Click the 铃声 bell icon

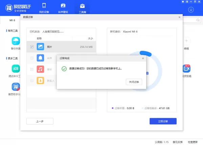click(40, 58)
